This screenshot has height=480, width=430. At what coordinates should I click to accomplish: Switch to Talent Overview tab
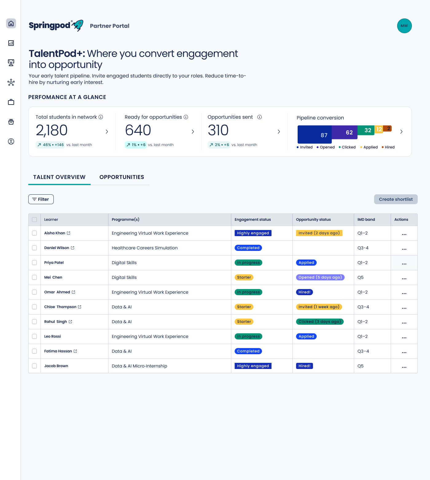click(59, 177)
